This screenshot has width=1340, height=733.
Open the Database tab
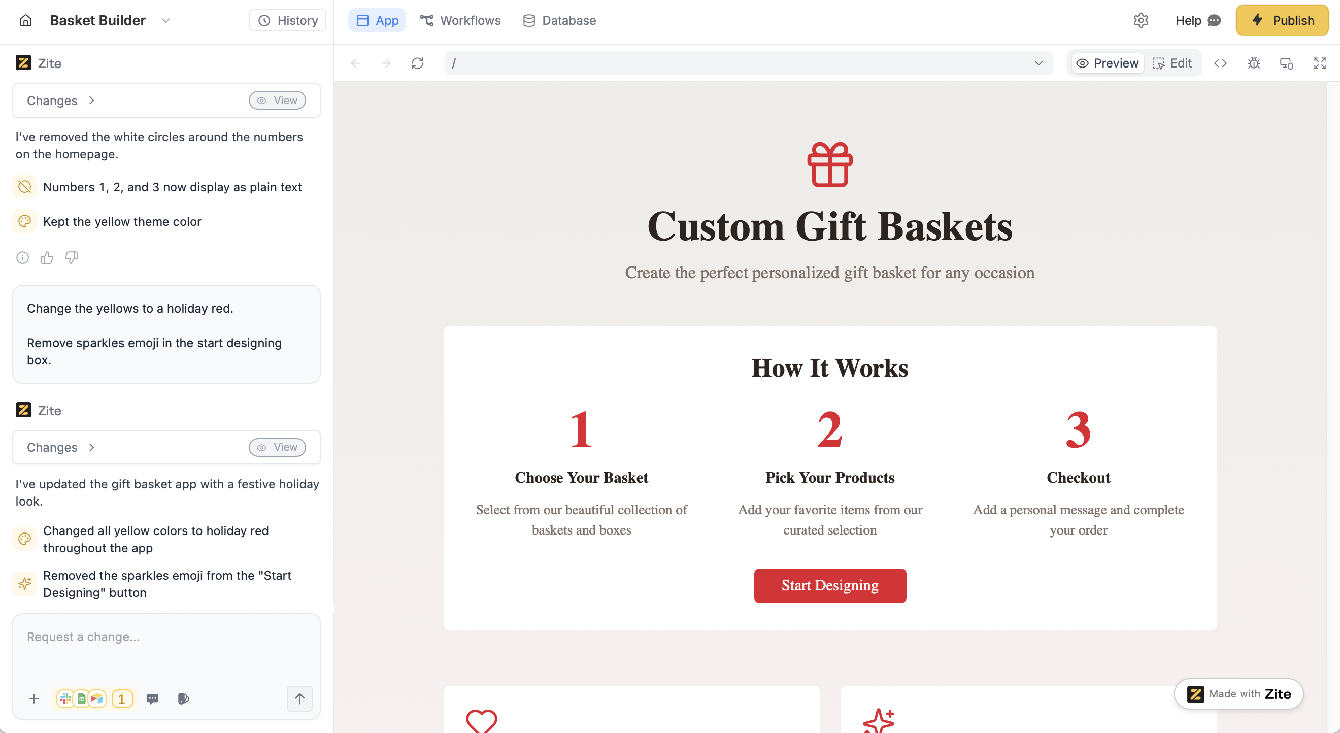tap(559, 20)
